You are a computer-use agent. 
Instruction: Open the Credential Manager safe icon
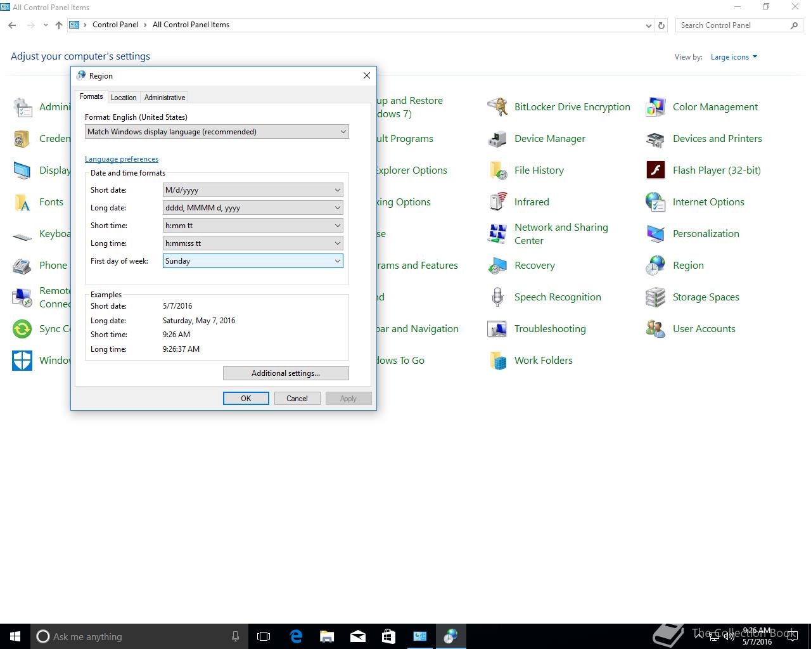(22, 139)
